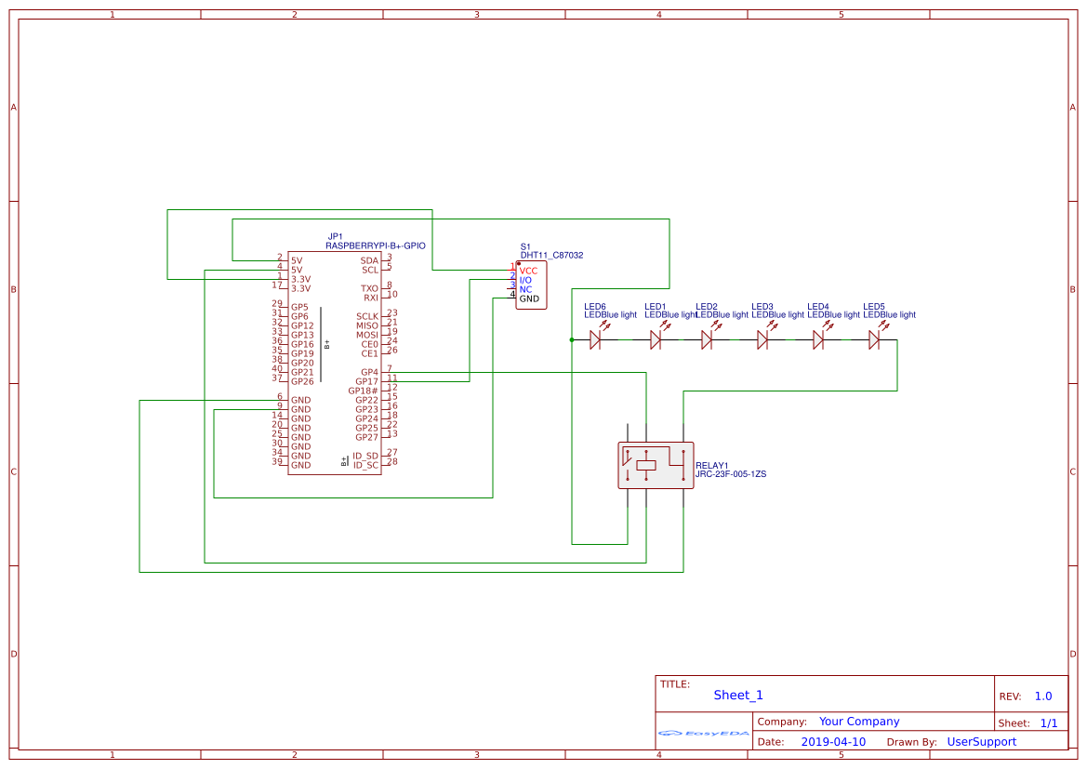Click the wire junction dot left of LED6
This screenshot has width=1087, height=769.
tap(572, 339)
